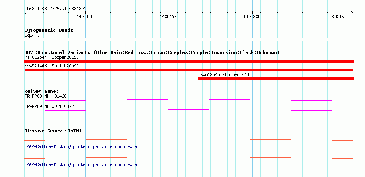Click the Disease Genes (OMIM) track heading

(53, 131)
